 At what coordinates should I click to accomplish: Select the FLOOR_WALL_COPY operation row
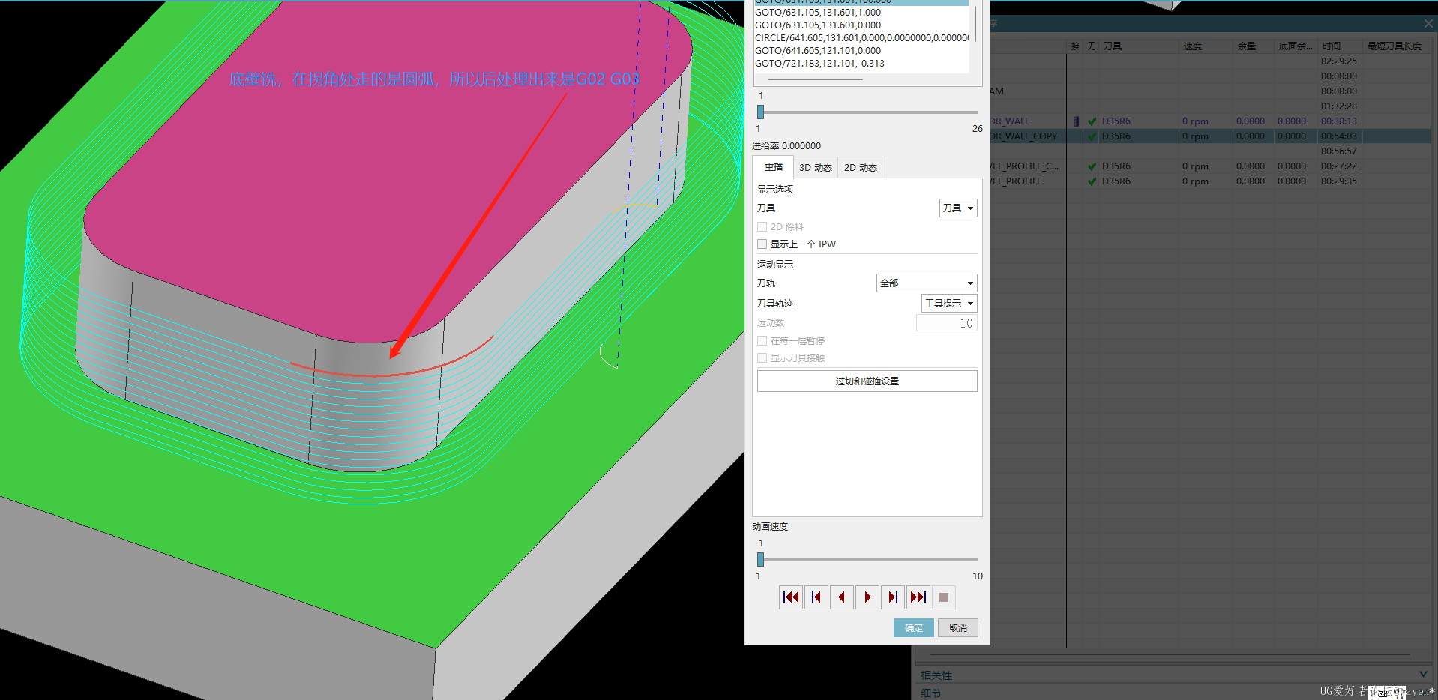[1210, 136]
